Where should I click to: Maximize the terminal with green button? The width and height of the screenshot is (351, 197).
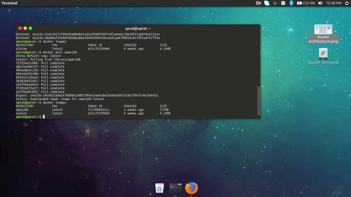pos(31,28)
